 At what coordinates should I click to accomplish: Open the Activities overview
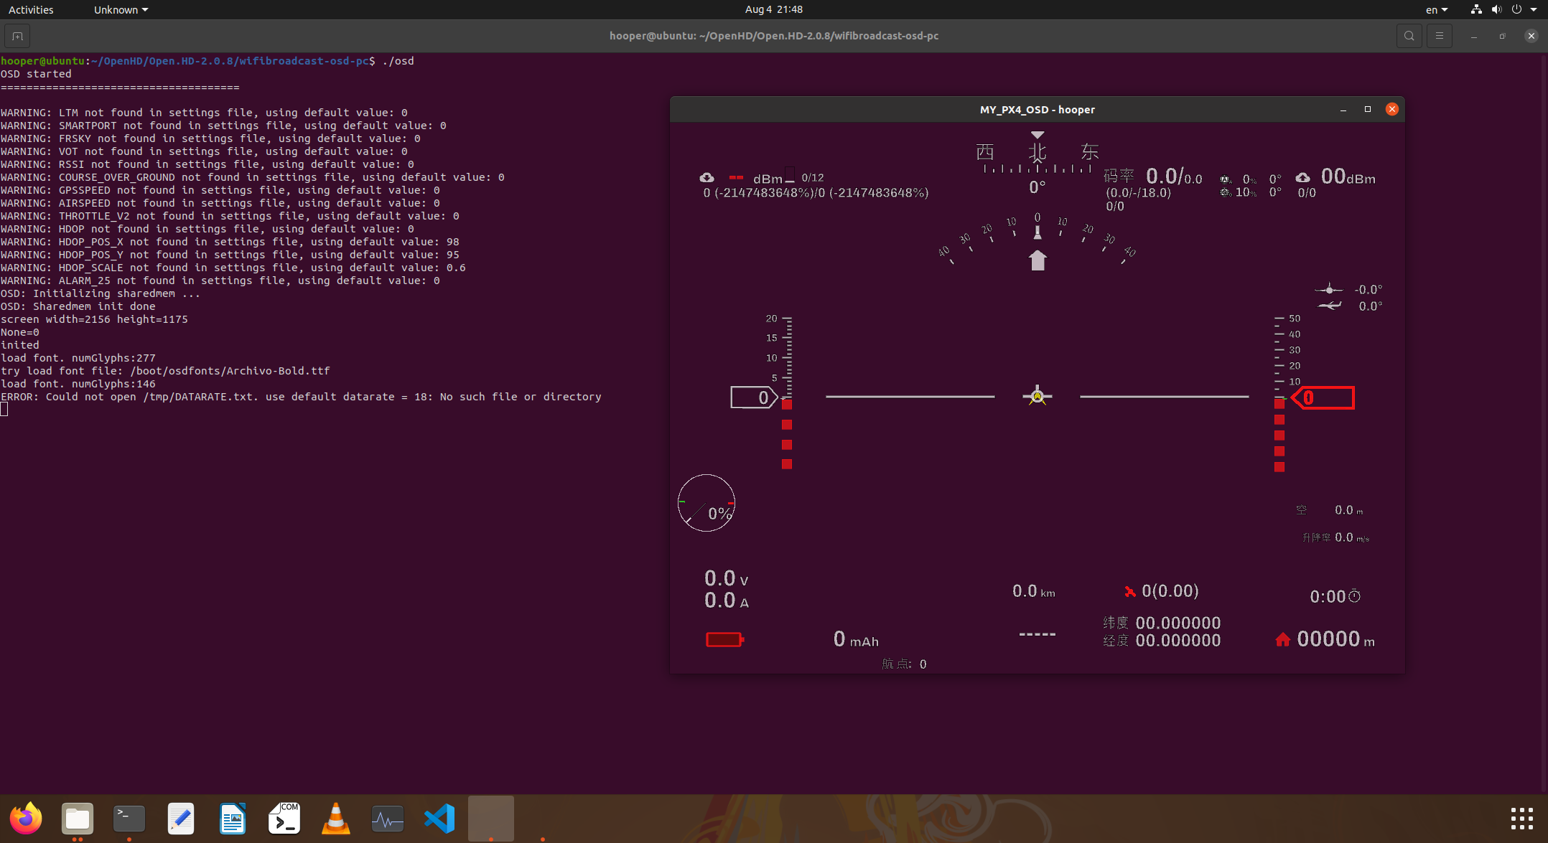[31, 9]
